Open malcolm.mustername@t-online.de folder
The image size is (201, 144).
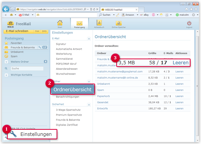[117, 78]
